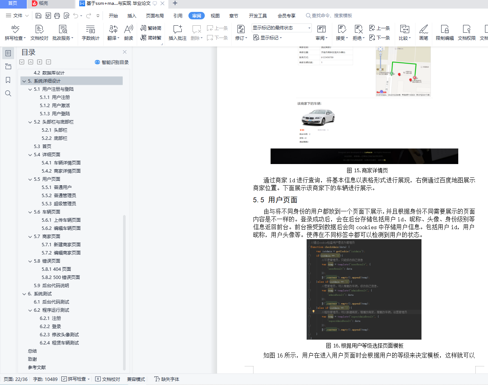Go to next change with 下一条
The image size is (488, 385).
click(379, 38)
